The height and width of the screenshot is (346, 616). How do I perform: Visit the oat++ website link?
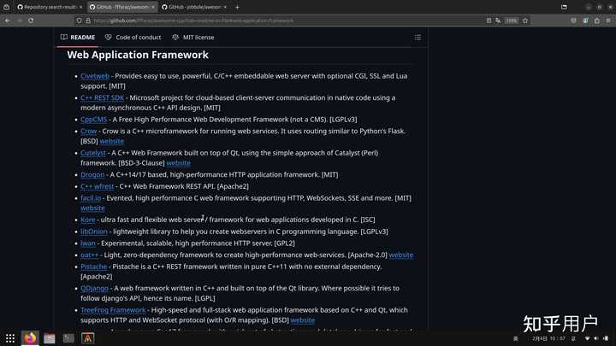(401, 255)
